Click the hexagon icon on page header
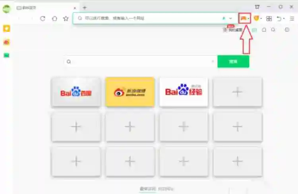The width and height of the screenshot is (298, 194). [264, 30]
